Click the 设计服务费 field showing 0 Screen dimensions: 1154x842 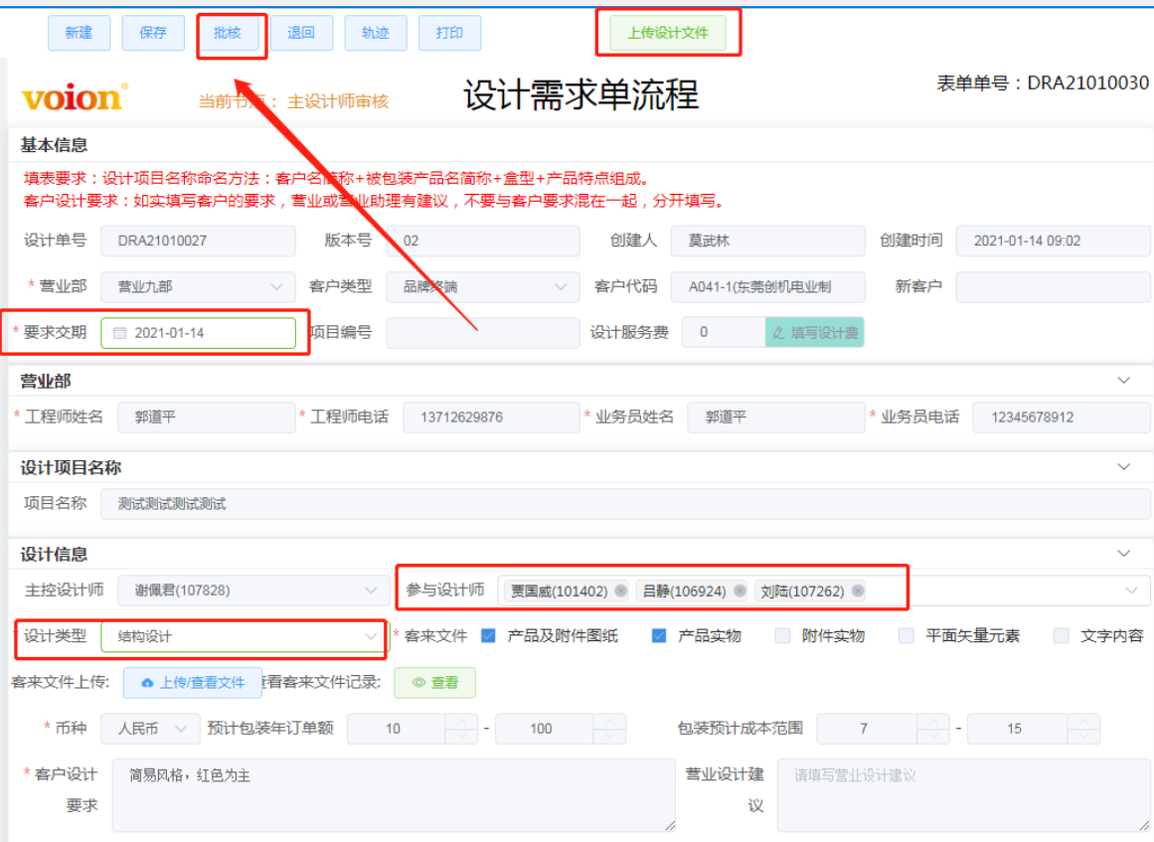tap(724, 333)
